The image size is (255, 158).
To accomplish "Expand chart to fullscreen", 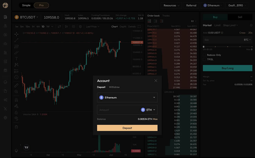I will [x=139, y=26].
